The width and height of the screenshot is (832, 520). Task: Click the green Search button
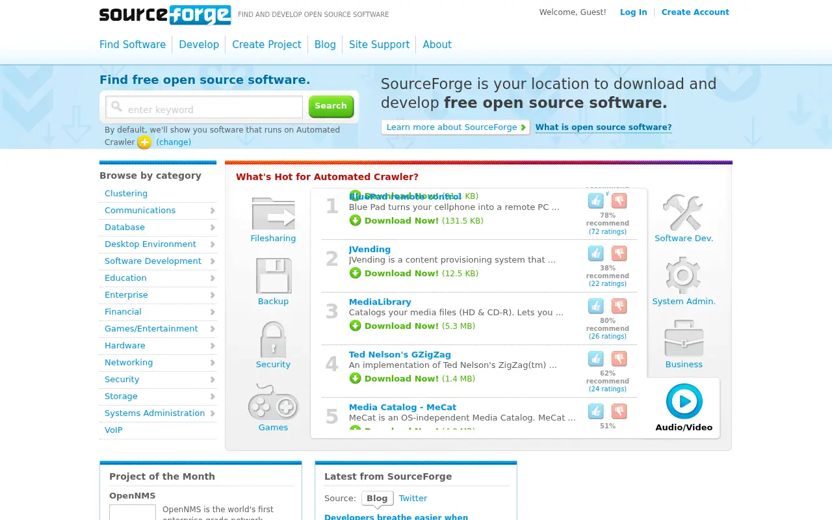331,106
